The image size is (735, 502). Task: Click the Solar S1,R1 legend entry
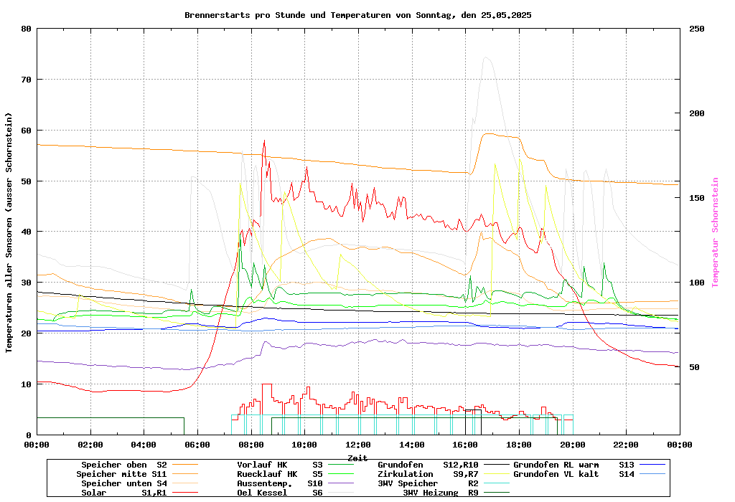coord(123,493)
